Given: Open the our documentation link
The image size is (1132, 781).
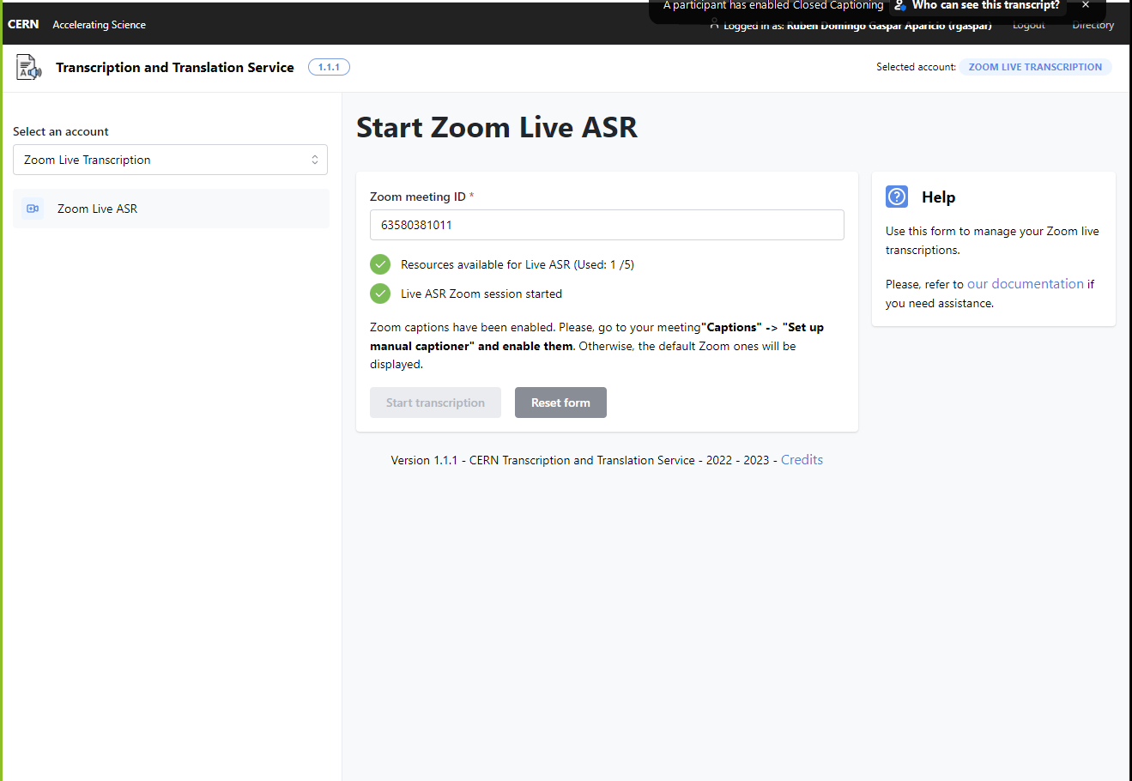Looking at the screenshot, I should click(1026, 284).
